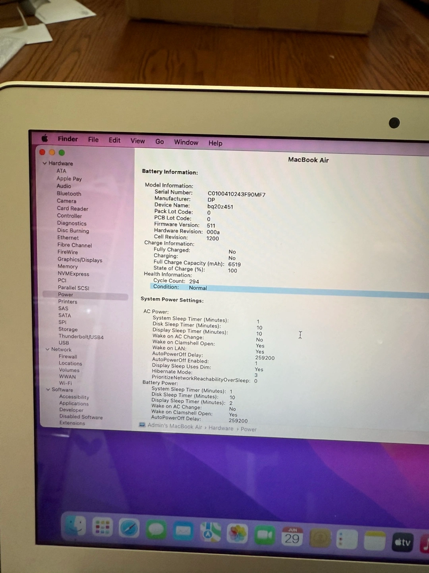Select Thunderbolt/USB4 in the sidebar

click(81, 337)
